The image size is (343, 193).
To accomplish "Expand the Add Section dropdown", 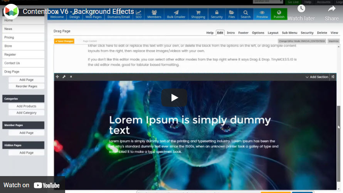I will click(x=317, y=77).
